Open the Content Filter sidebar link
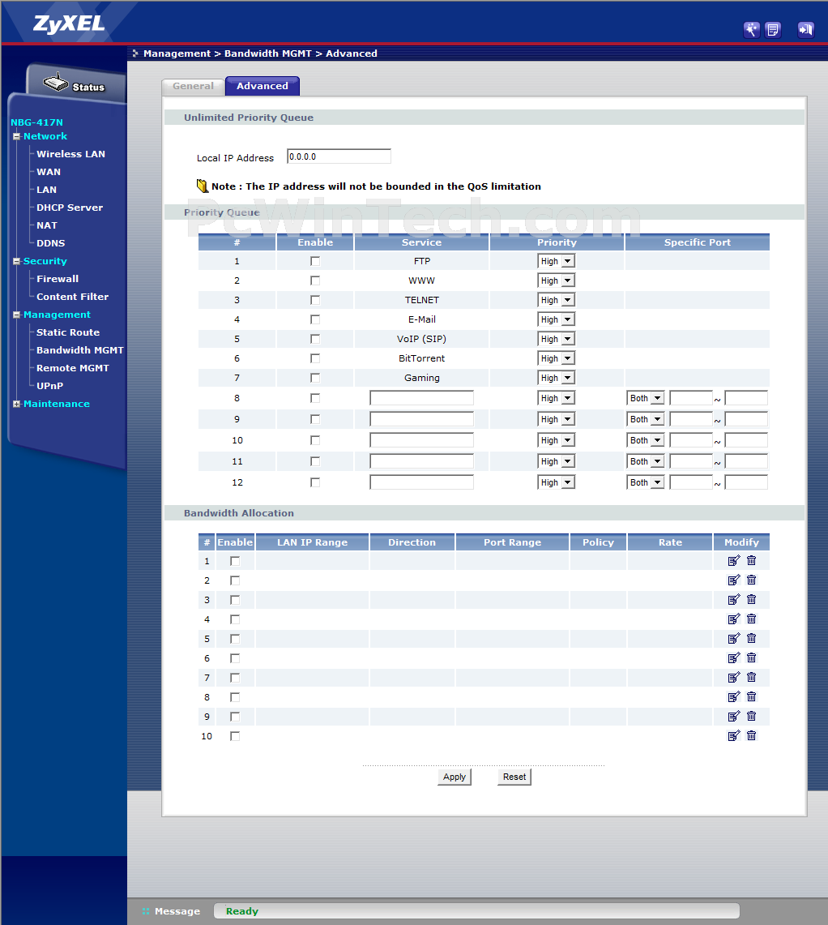This screenshot has width=828, height=925. 73,297
